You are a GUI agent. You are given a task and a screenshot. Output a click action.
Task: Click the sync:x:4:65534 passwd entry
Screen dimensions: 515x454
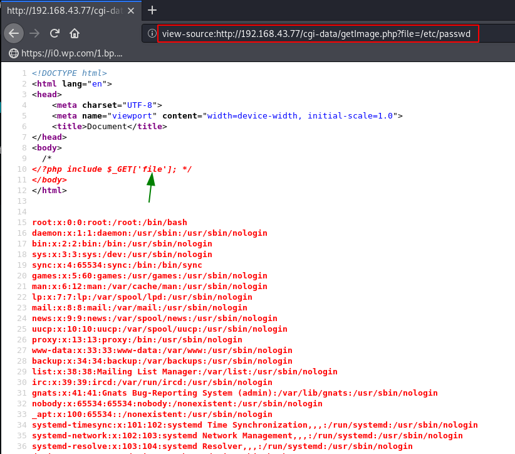[x=117, y=265]
